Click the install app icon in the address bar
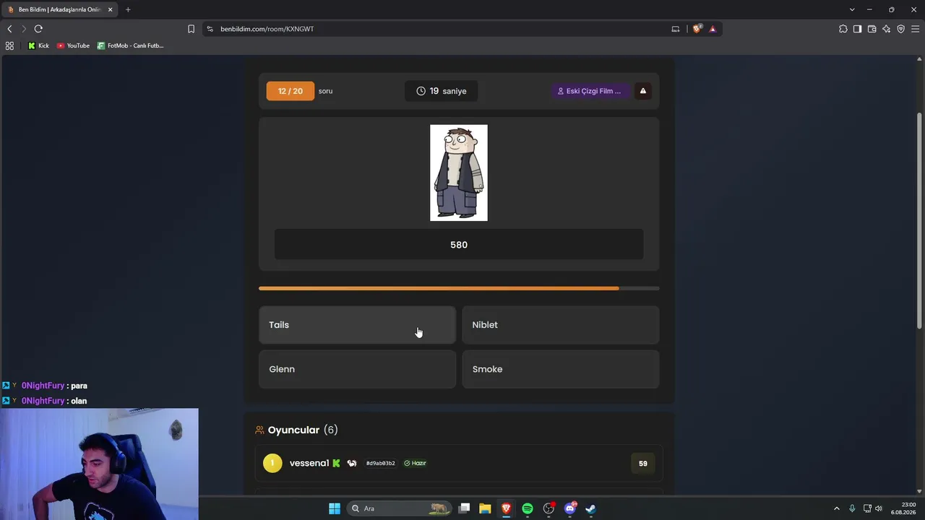Viewport: 925px width, 520px height. (x=676, y=29)
